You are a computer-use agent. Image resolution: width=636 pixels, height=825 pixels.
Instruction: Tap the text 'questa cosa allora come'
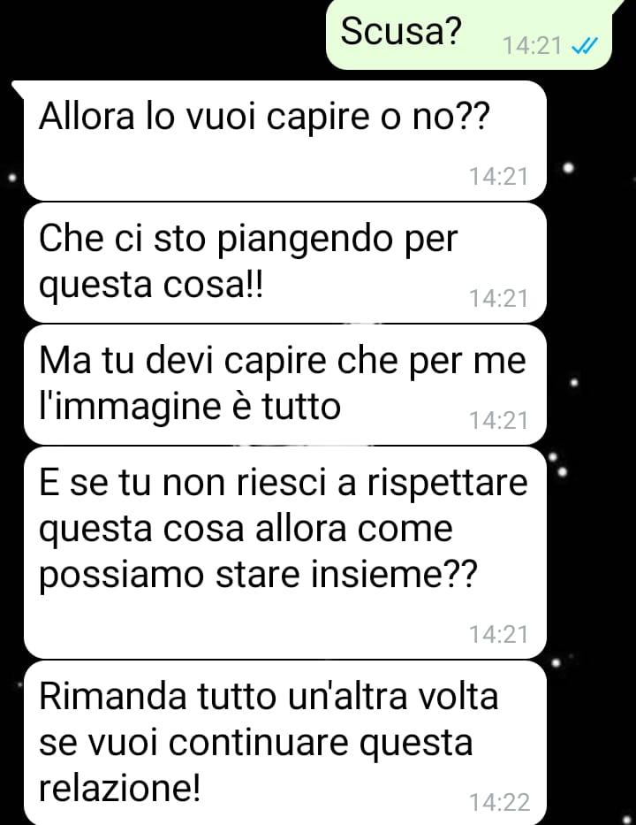click(x=246, y=530)
